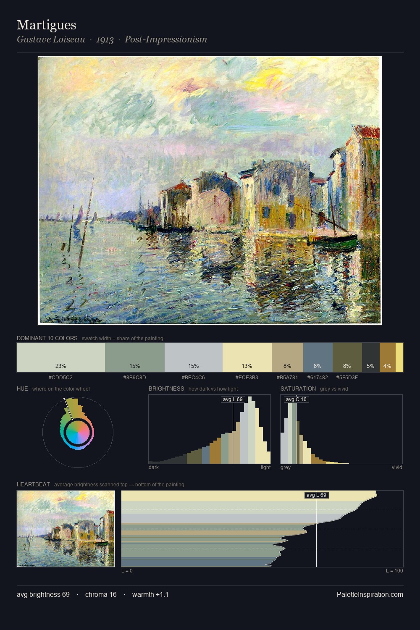Click the 'dark' axis label under Brightness

[x=154, y=467]
